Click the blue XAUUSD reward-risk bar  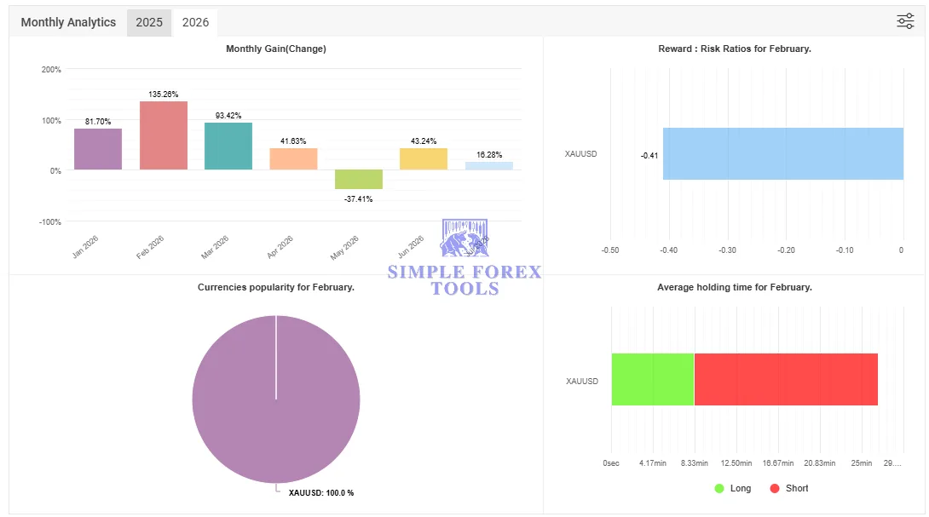coord(782,153)
